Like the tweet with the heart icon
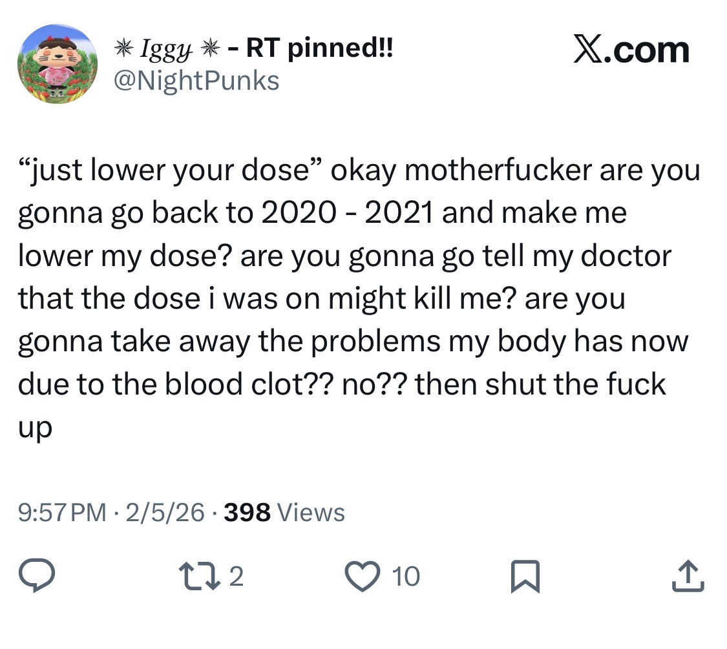Screen dimensions: 727x649 362,576
